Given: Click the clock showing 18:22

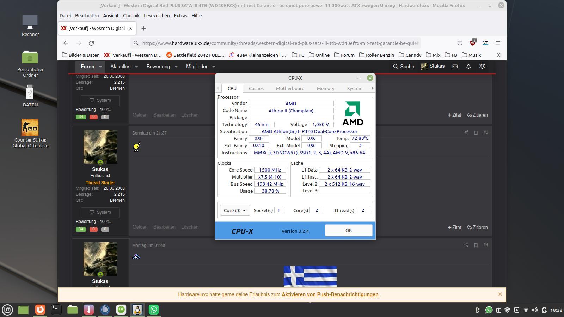Looking at the screenshot, I should [556, 310].
